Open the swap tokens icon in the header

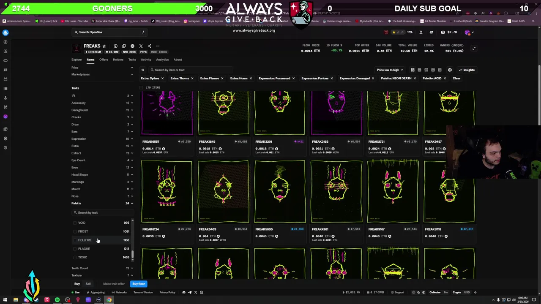click(x=431, y=32)
